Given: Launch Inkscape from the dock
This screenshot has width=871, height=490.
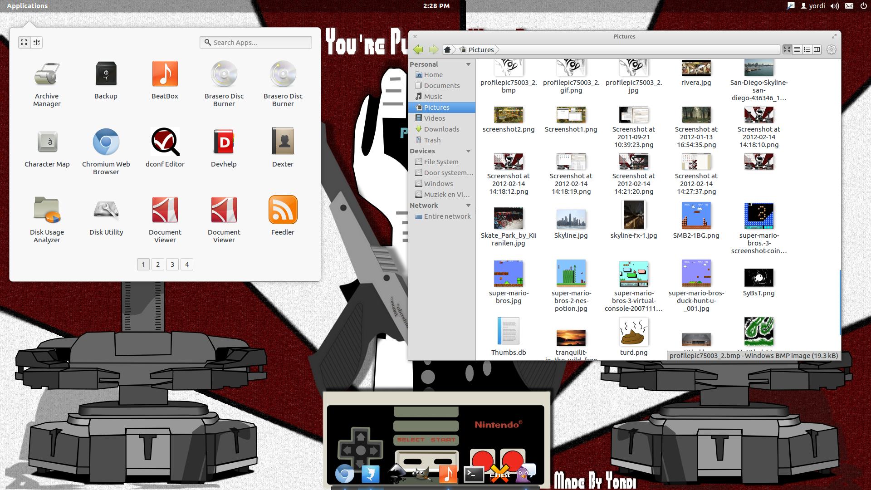Looking at the screenshot, I should coord(397,474).
